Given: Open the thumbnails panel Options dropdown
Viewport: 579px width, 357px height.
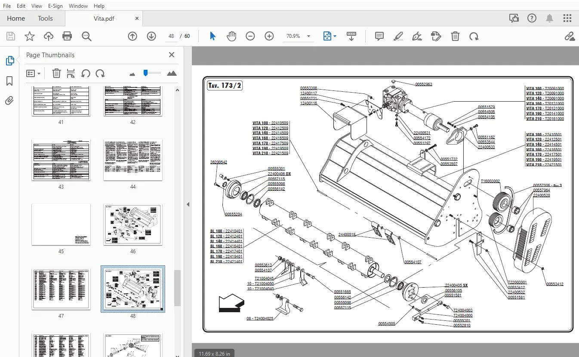Looking at the screenshot, I should (x=33, y=73).
